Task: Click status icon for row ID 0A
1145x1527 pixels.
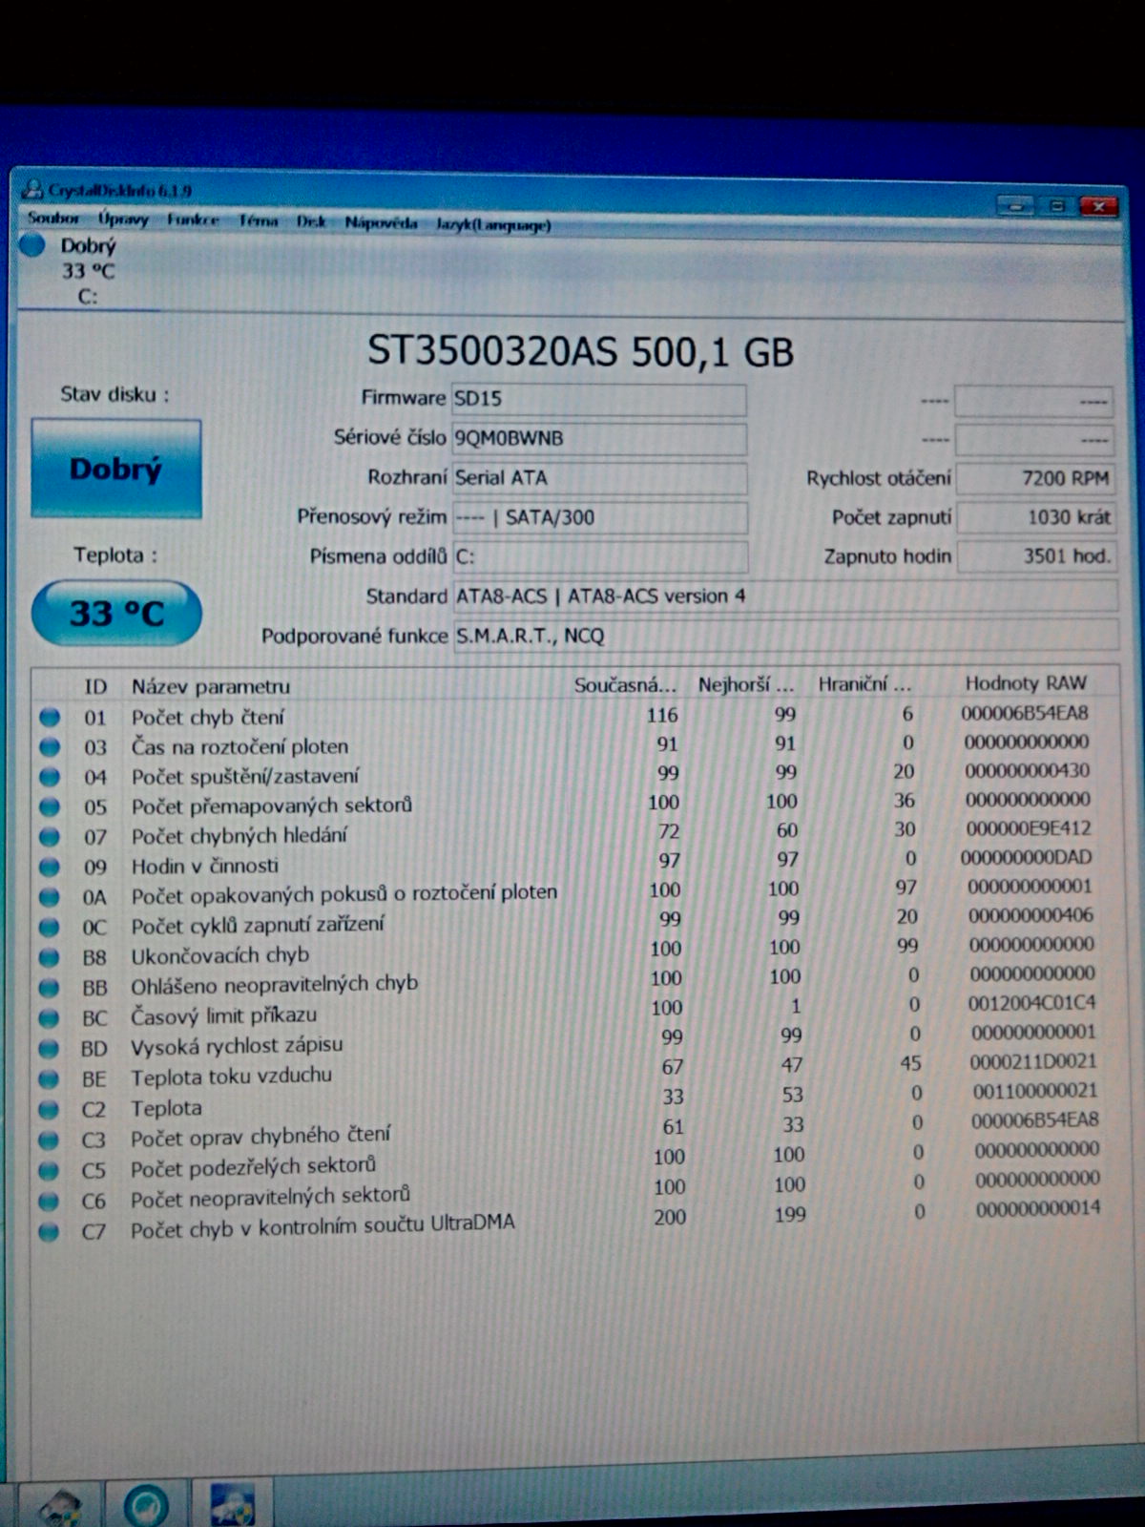Action: [50, 898]
